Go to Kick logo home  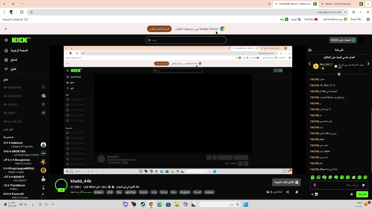pos(21,40)
